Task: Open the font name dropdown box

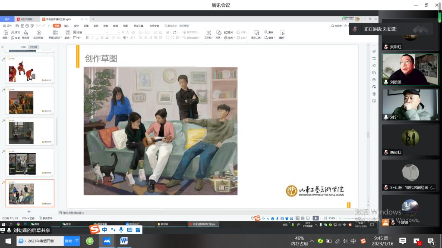Action: point(101,32)
